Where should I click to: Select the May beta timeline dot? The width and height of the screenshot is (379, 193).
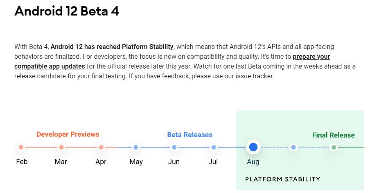(x=136, y=147)
